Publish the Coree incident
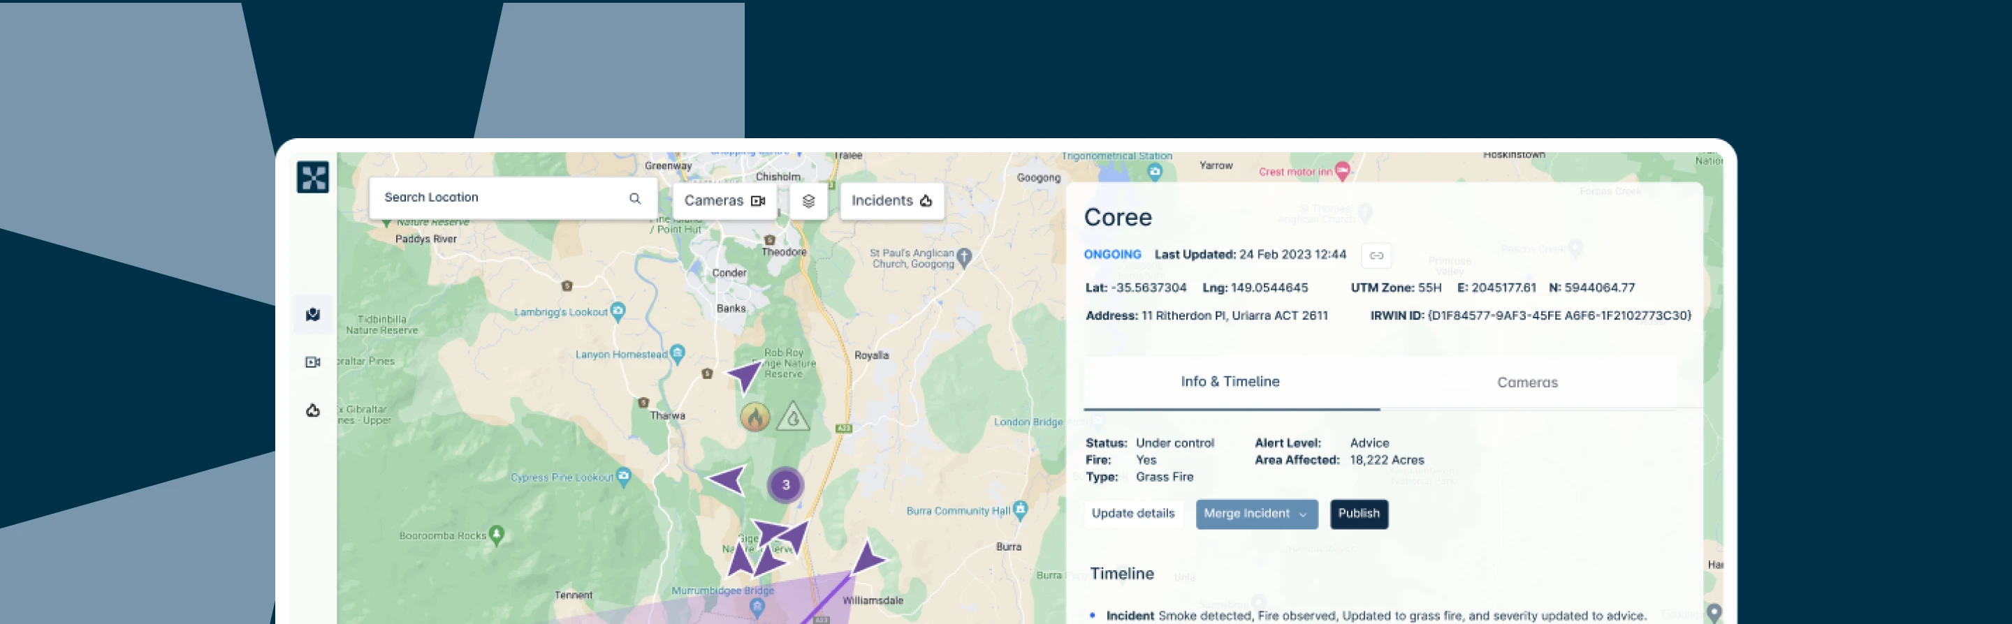Screen dimensions: 2012x624 click(1358, 513)
